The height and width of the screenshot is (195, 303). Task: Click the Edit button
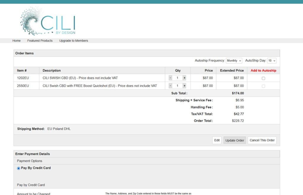217,140
